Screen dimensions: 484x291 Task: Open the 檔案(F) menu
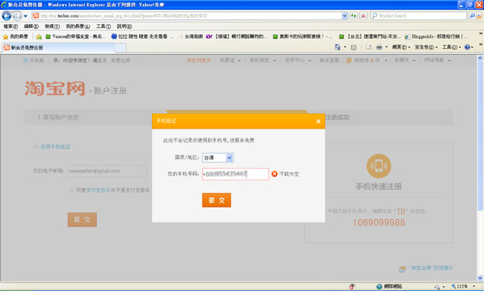click(11, 26)
